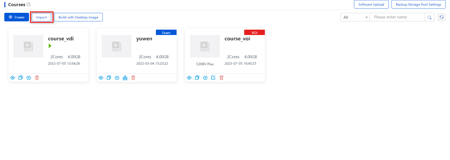View details of course_vdi via eye icon

[x=13, y=78]
